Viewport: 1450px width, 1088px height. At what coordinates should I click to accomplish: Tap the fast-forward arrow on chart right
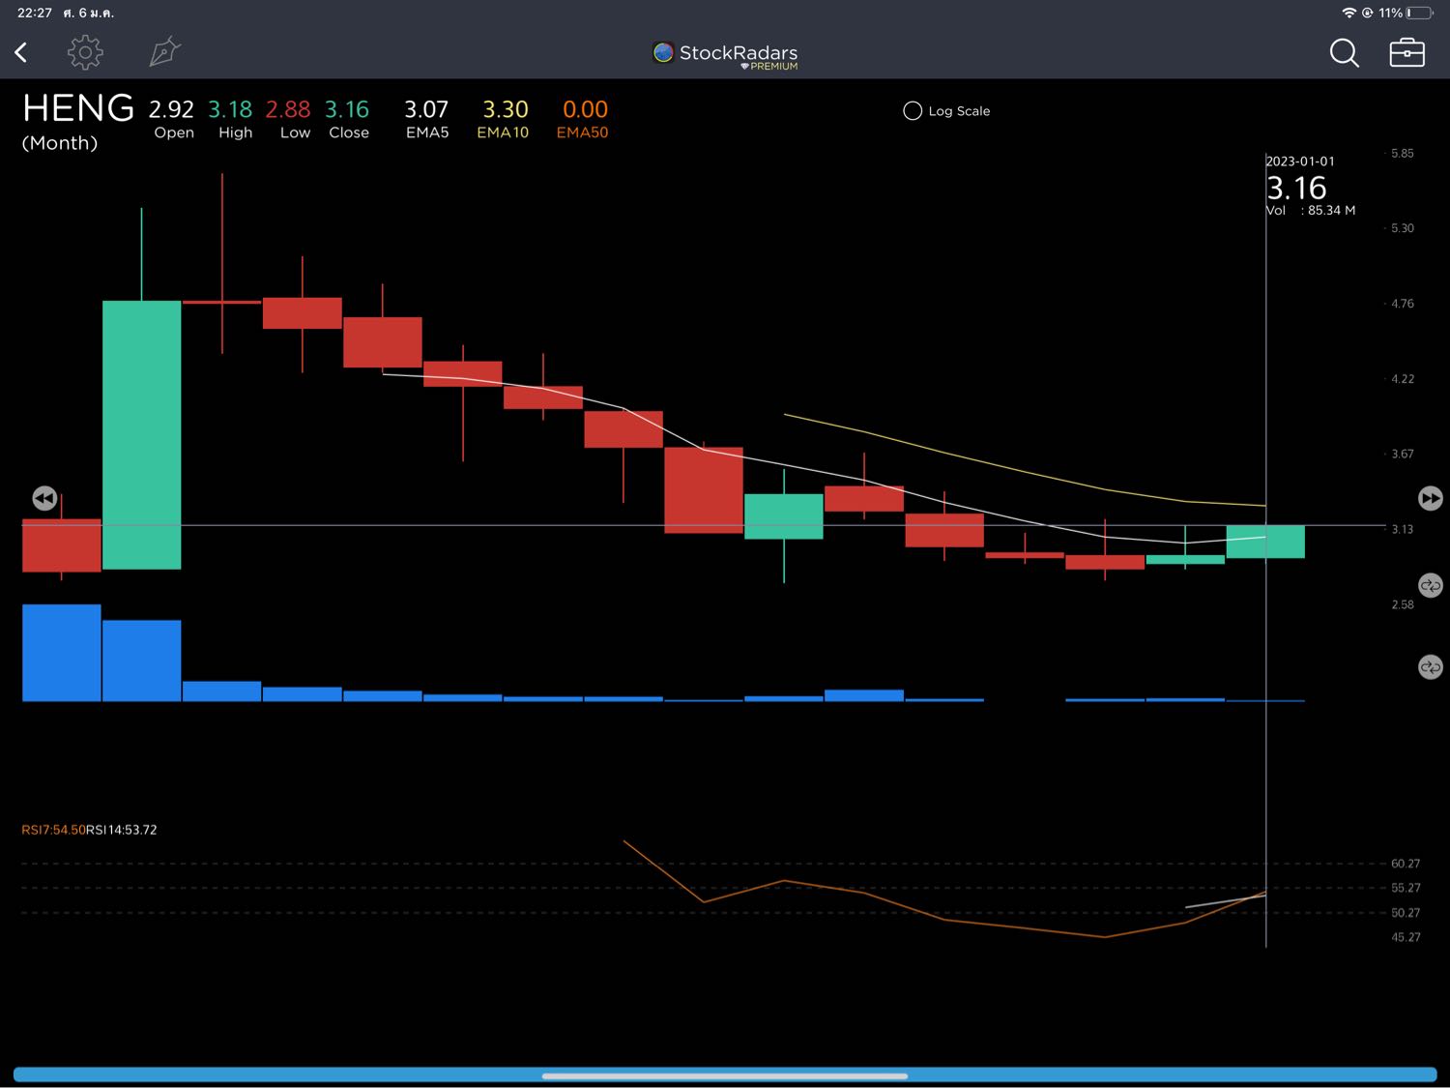1431,498
